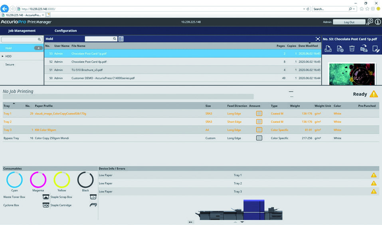Open the Job Management menu
The width and height of the screenshot is (382, 225).
22,31
